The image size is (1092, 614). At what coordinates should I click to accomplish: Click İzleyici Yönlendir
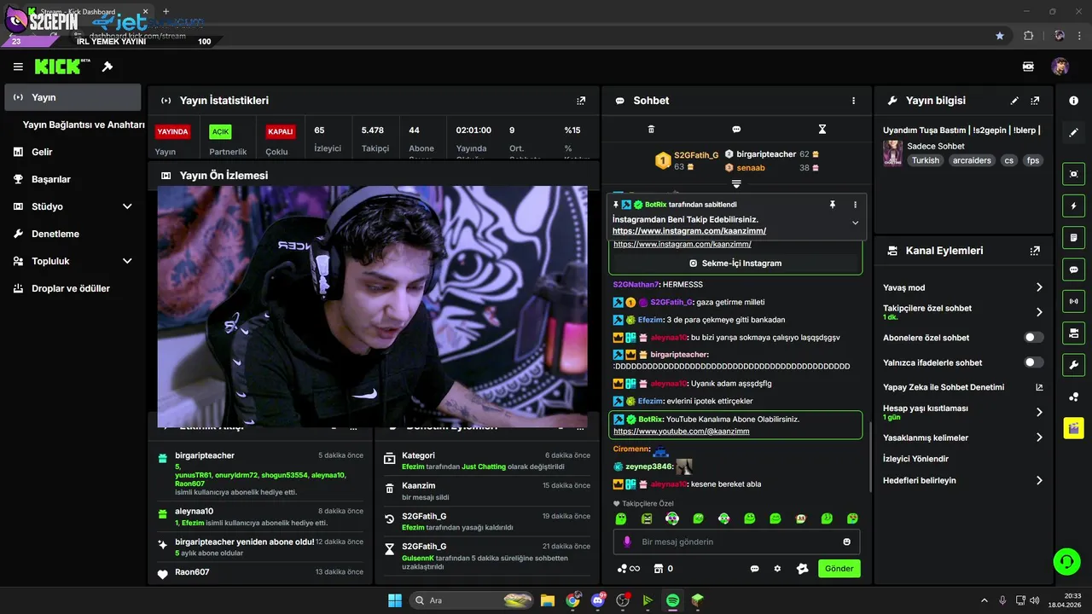coord(915,459)
